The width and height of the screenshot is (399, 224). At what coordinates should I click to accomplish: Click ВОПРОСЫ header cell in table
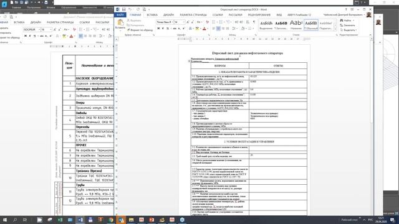[220, 66]
